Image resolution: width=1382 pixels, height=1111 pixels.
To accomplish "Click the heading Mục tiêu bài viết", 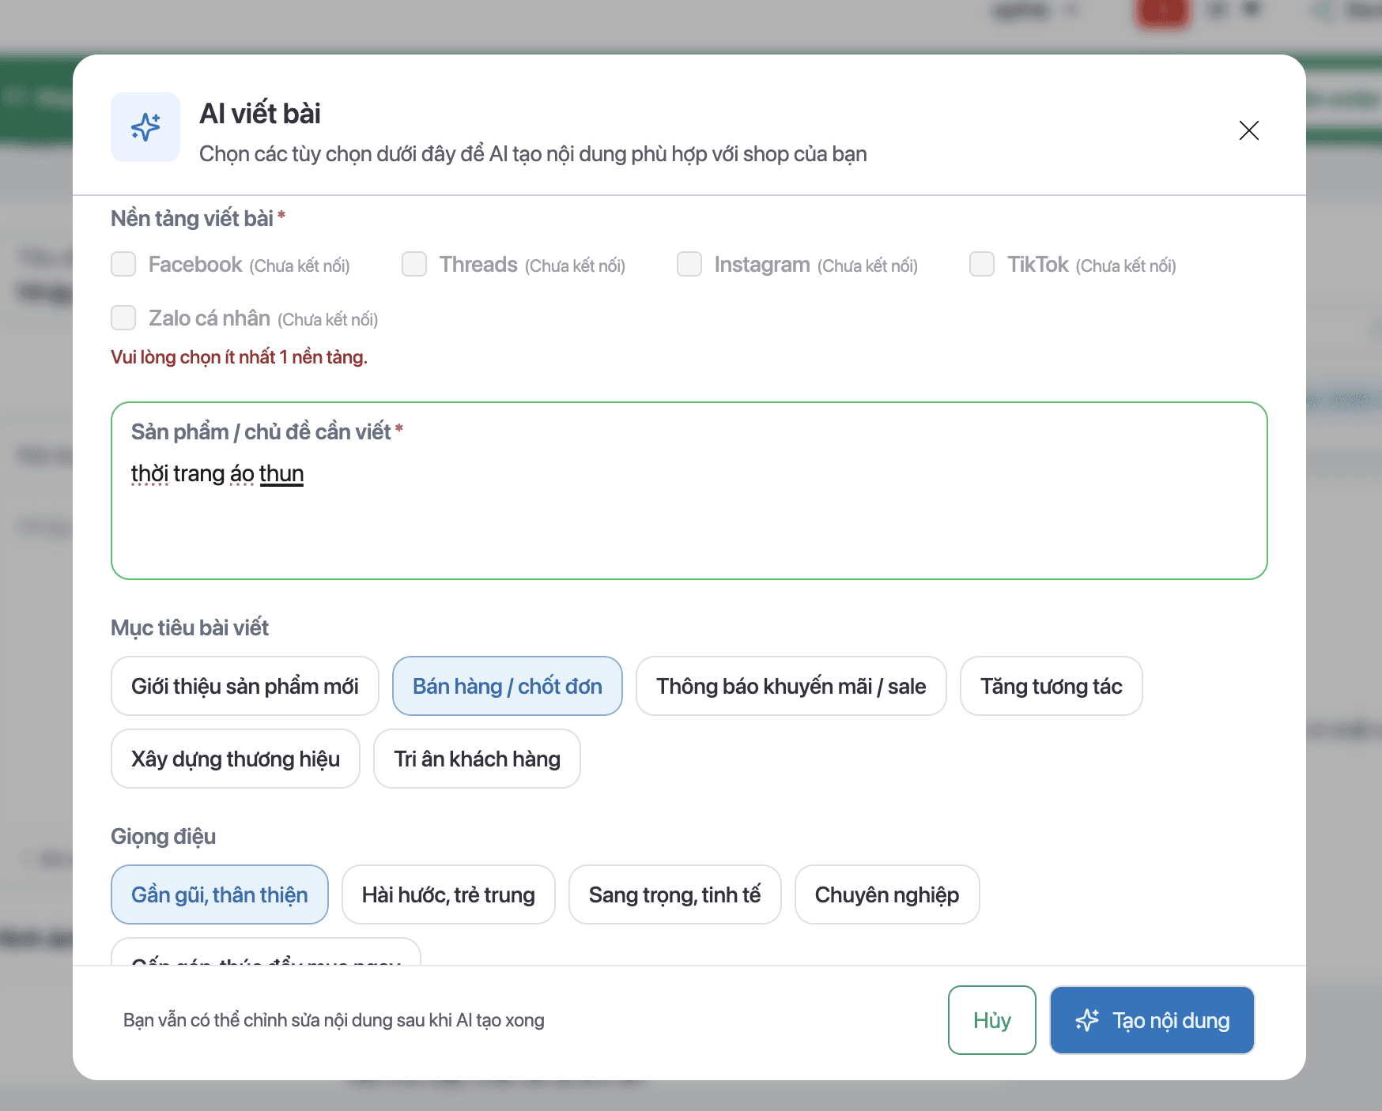I will click(x=190, y=628).
